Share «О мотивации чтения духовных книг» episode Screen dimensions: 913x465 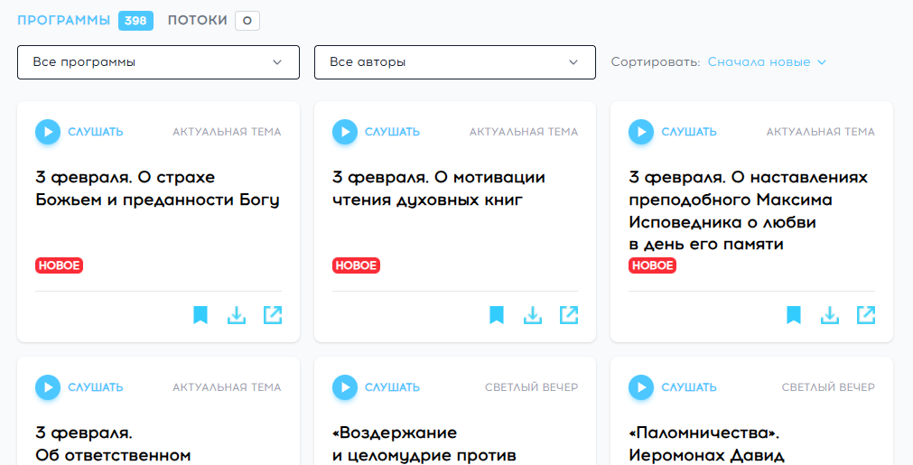[569, 315]
